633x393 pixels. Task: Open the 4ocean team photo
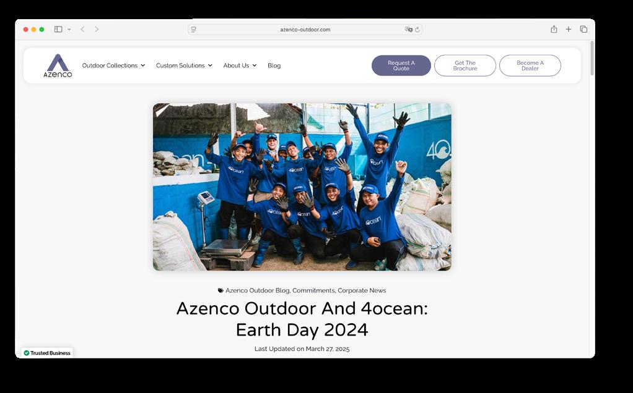(x=302, y=187)
